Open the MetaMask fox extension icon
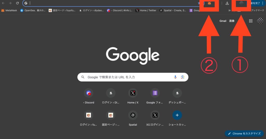This screenshot has width=266, height=139. point(209,3)
